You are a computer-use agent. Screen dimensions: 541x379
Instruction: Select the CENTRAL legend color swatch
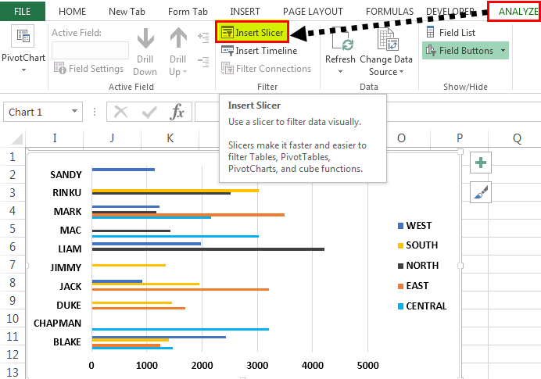point(400,306)
